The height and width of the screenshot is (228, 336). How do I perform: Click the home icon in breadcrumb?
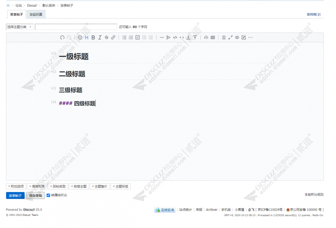coord(8,6)
